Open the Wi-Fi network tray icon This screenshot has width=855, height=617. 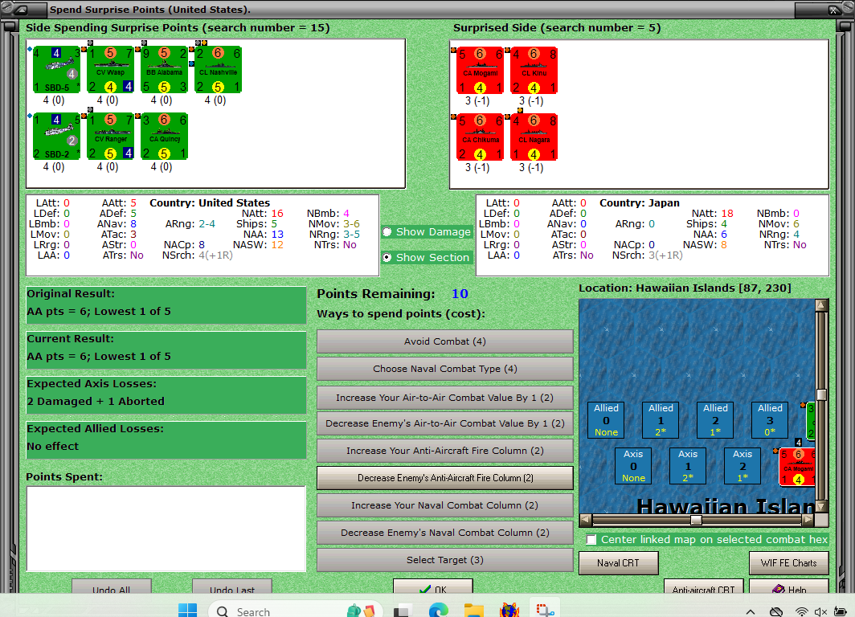pos(802,612)
